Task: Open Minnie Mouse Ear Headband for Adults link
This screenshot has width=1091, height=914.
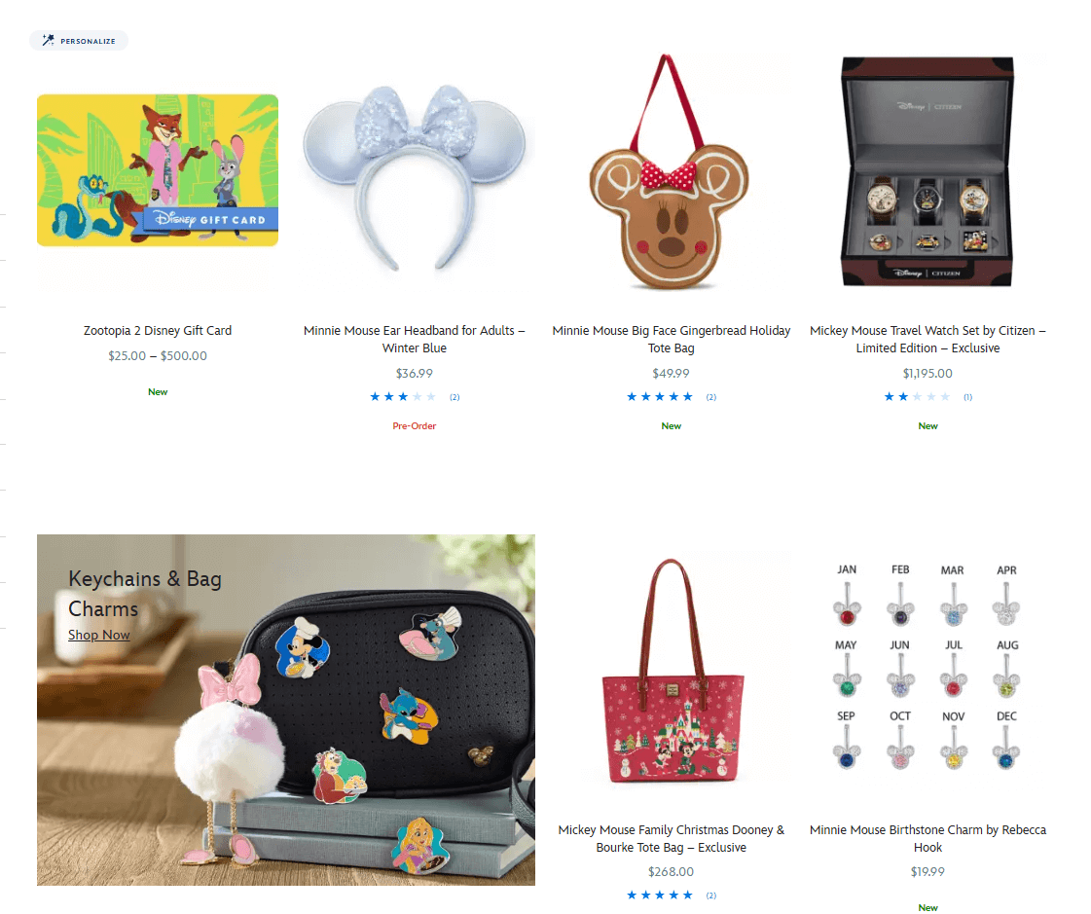Action: pos(415,339)
